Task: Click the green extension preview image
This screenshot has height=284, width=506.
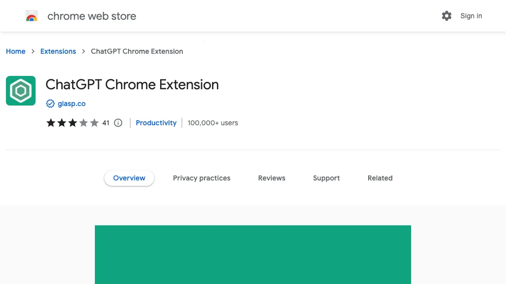Action: click(253, 254)
